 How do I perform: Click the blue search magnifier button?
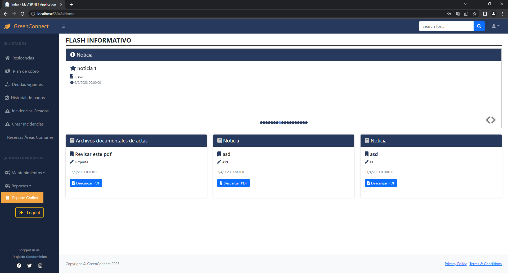[479, 26]
